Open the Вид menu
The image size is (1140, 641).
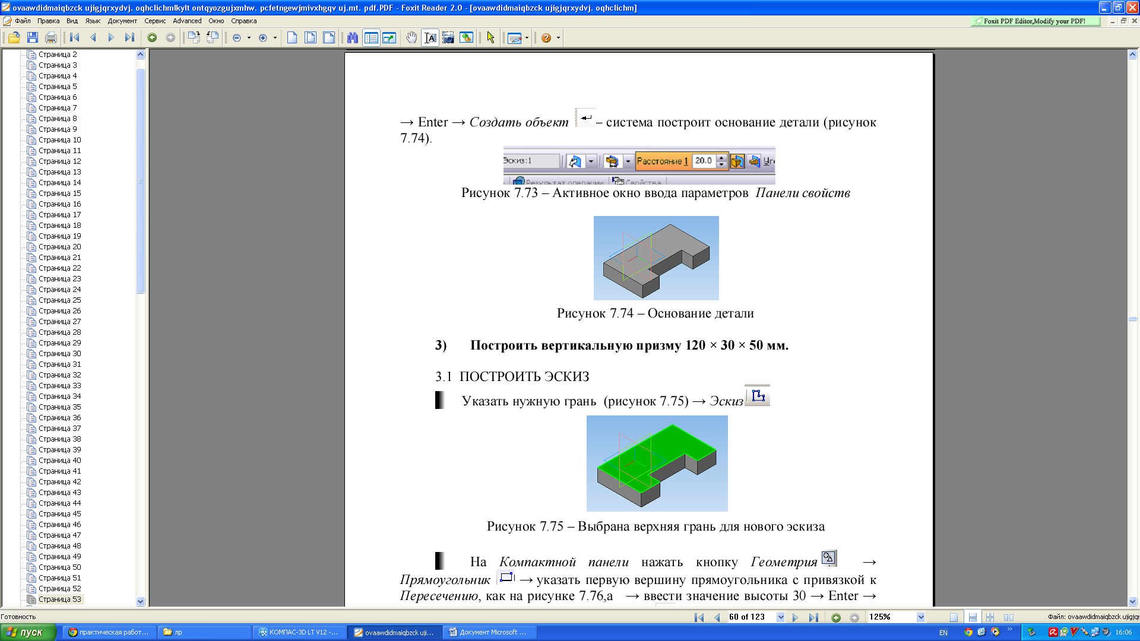coord(72,21)
